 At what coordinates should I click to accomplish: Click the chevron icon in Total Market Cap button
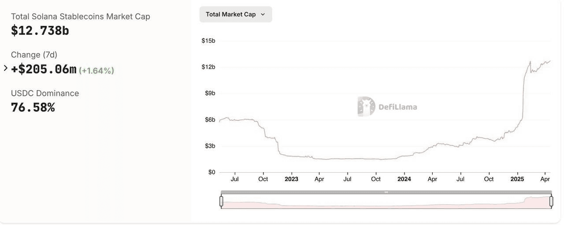click(x=263, y=15)
